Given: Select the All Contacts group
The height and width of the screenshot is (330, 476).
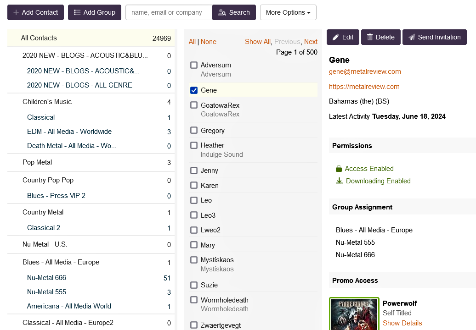Looking at the screenshot, I should click(91, 38).
